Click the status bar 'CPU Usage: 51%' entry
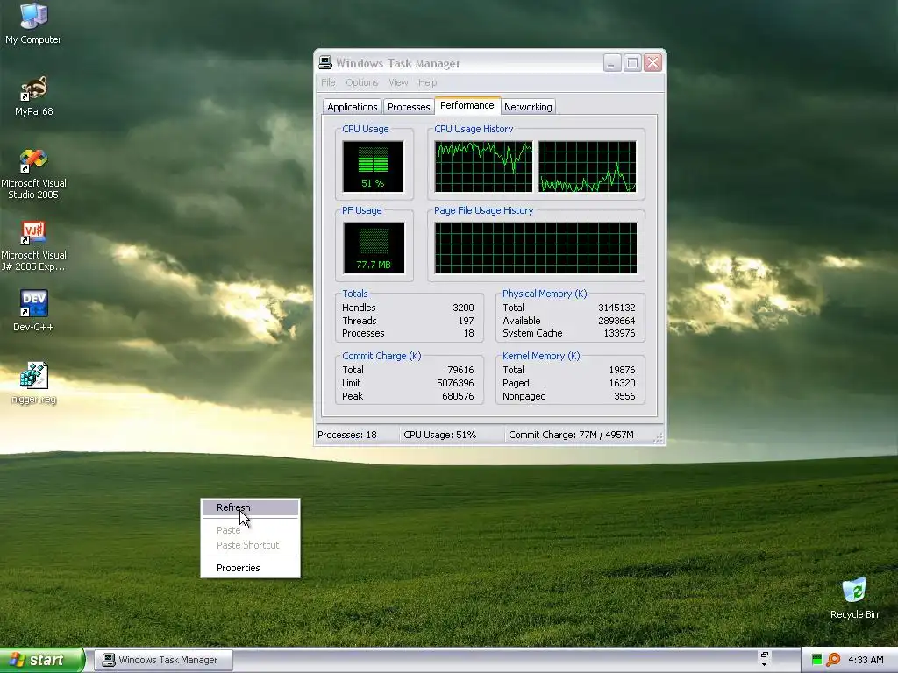The width and height of the screenshot is (898, 673). click(x=440, y=435)
